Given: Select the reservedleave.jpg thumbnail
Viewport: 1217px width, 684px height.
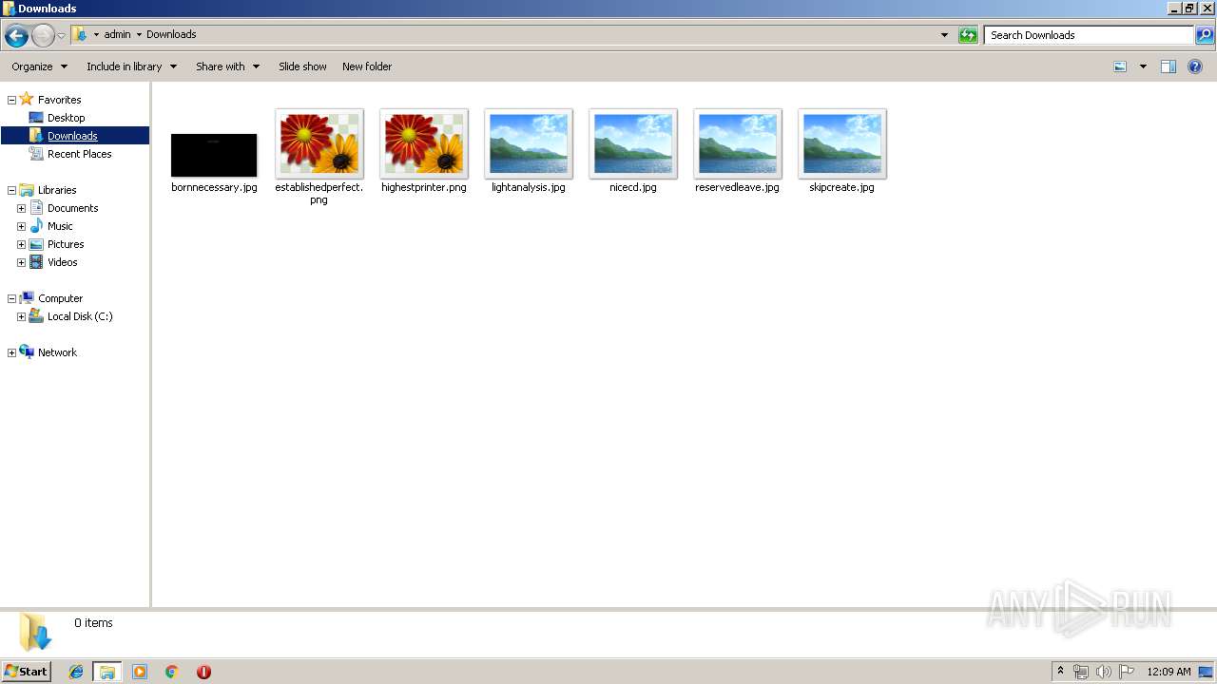Looking at the screenshot, I should point(738,143).
